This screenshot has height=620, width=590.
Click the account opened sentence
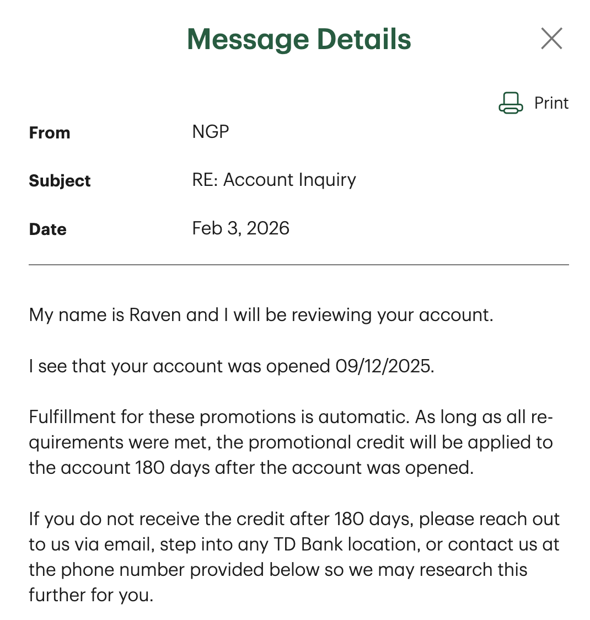click(232, 366)
